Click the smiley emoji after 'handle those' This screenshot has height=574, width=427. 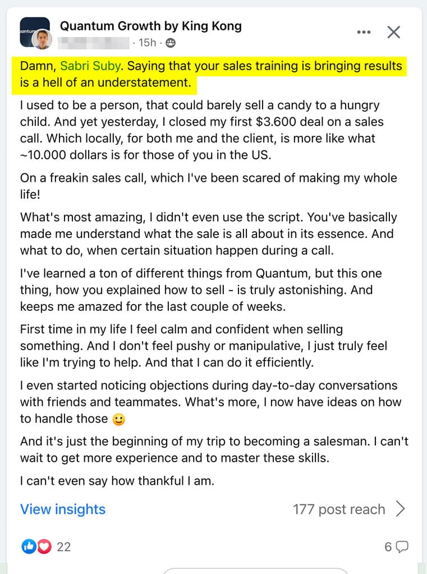pyautogui.click(x=118, y=419)
